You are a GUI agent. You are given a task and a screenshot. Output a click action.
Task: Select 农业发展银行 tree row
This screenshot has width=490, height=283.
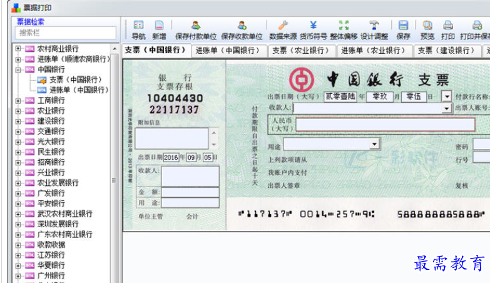pos(58,183)
